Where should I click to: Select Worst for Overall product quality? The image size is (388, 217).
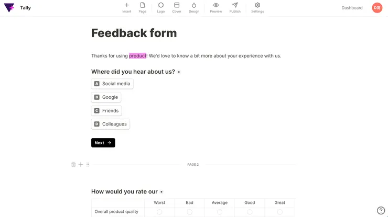pyautogui.click(x=159, y=212)
